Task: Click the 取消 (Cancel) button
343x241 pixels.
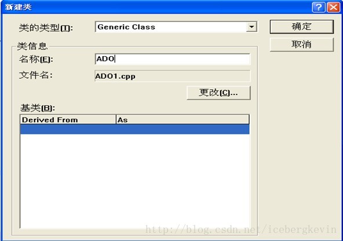Action: click(x=302, y=45)
